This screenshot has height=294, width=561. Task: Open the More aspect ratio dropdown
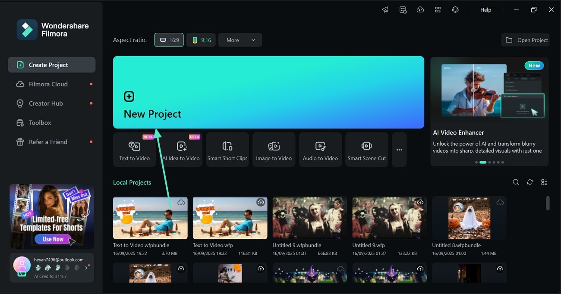point(240,40)
